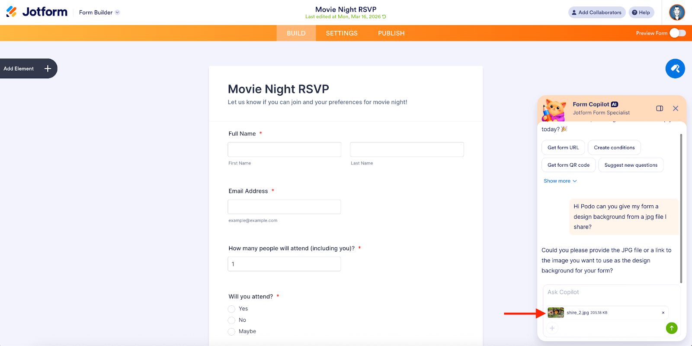Open the Form Designer paint roller icon
Screen dimensions: 692x346
pos(675,68)
